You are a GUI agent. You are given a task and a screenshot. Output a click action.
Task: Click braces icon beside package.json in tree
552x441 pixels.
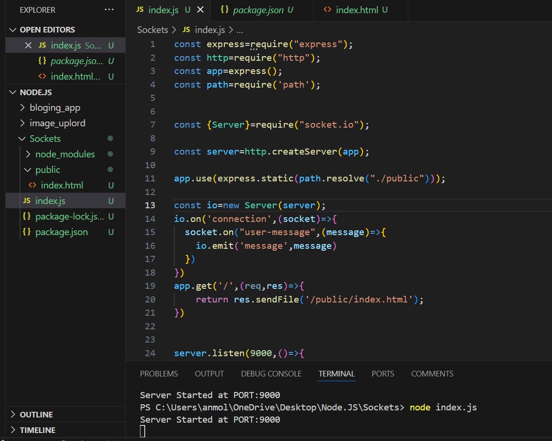click(27, 231)
